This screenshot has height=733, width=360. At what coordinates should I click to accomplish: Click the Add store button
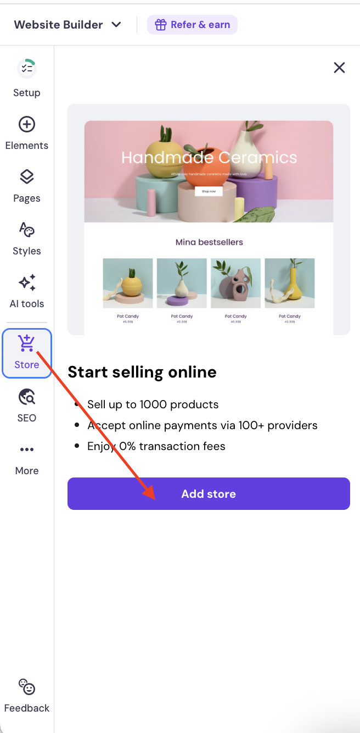coord(209,493)
